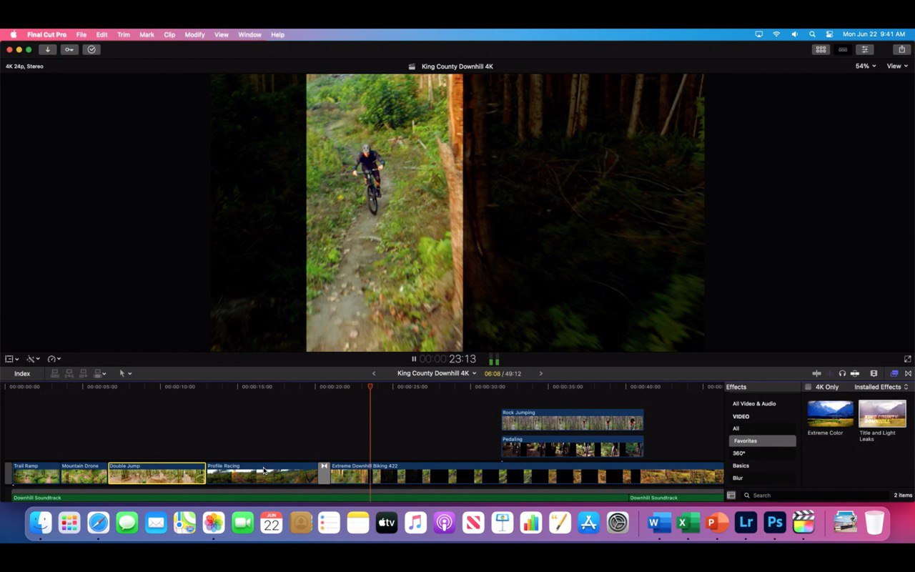The height and width of the screenshot is (572, 915).
Task: Open the Select arrow tool menu
Action: click(125, 373)
